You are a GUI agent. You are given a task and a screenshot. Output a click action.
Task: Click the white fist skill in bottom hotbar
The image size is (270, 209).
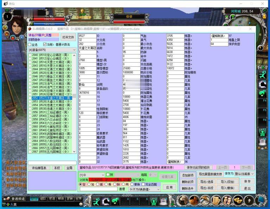click(x=106, y=201)
